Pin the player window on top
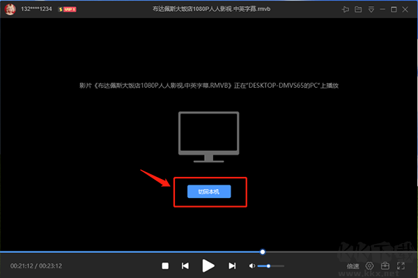 coord(346,10)
